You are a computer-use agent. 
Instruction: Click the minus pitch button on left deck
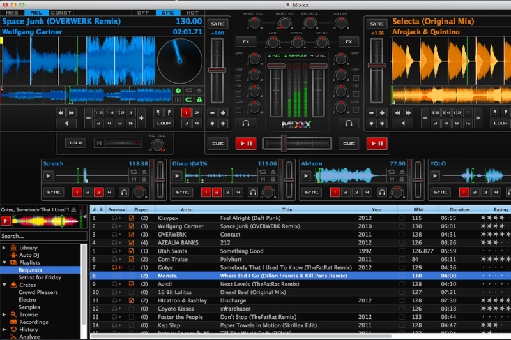[x=213, y=113]
